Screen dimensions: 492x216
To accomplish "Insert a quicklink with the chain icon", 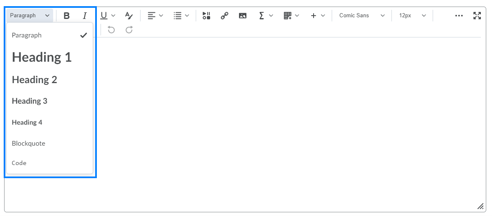I will coord(225,16).
